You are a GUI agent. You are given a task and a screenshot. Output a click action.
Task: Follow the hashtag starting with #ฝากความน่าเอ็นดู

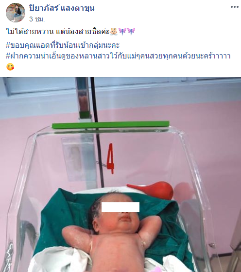pos(118,56)
